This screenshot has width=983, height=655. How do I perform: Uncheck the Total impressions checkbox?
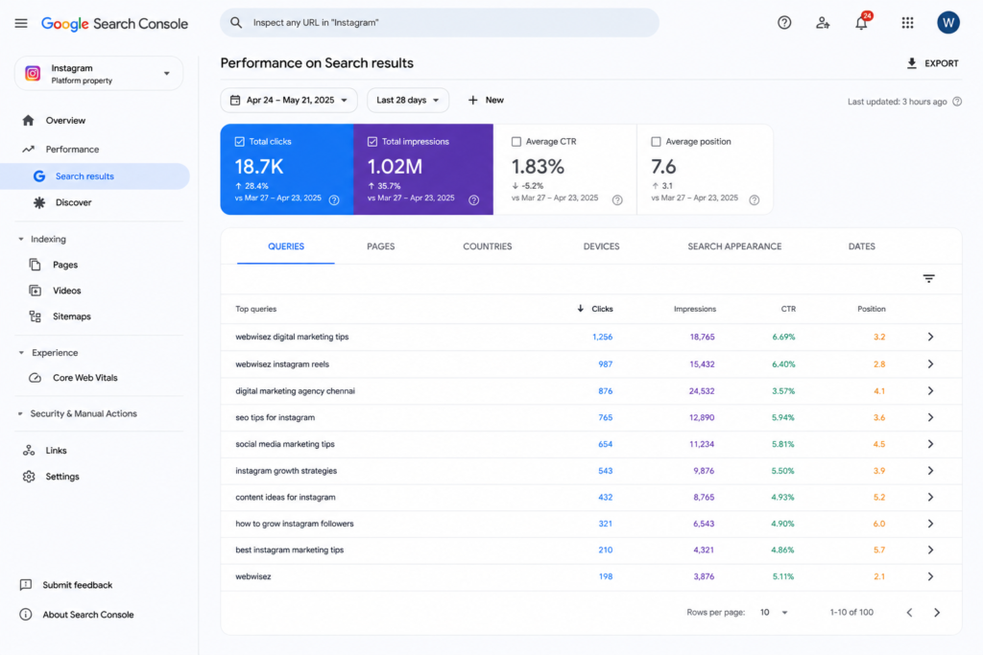pos(372,142)
